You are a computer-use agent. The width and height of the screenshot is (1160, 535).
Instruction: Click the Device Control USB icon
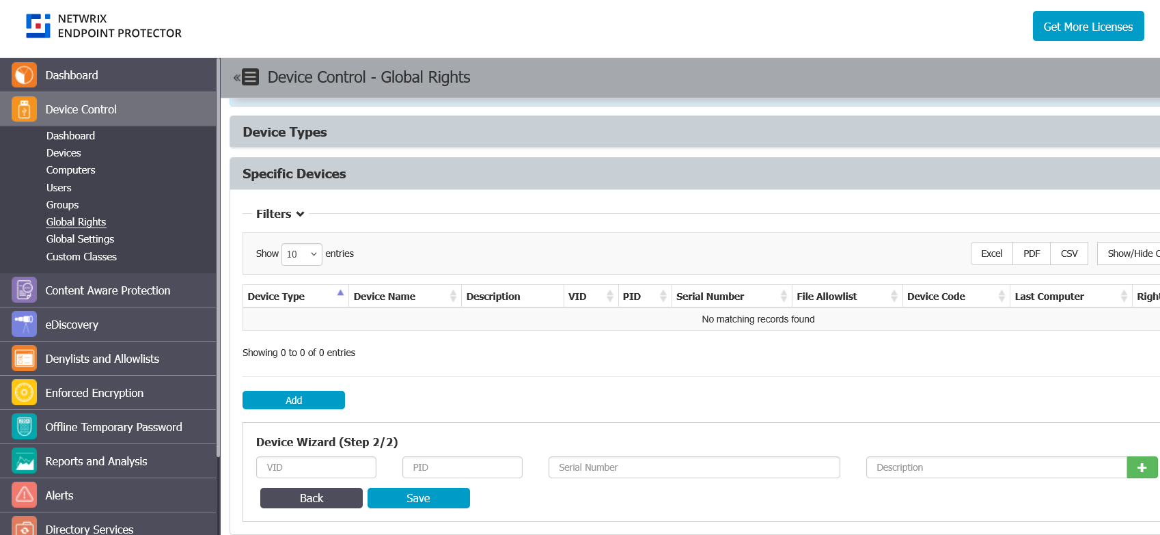(x=24, y=109)
